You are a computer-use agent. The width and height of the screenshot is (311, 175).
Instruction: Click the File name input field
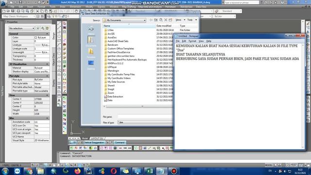[145, 117]
